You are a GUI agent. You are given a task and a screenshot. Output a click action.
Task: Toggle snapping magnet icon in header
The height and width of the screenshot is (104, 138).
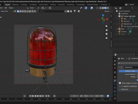(43, 8)
